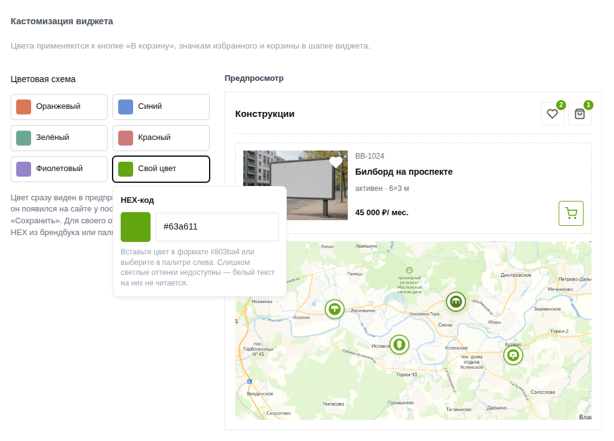Screen dimensions: 614x441
Task: Select map marker near Иславское
Action: 399,344
